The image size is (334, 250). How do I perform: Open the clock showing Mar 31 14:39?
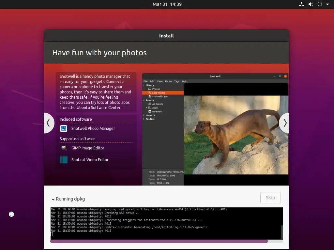[x=167, y=4]
